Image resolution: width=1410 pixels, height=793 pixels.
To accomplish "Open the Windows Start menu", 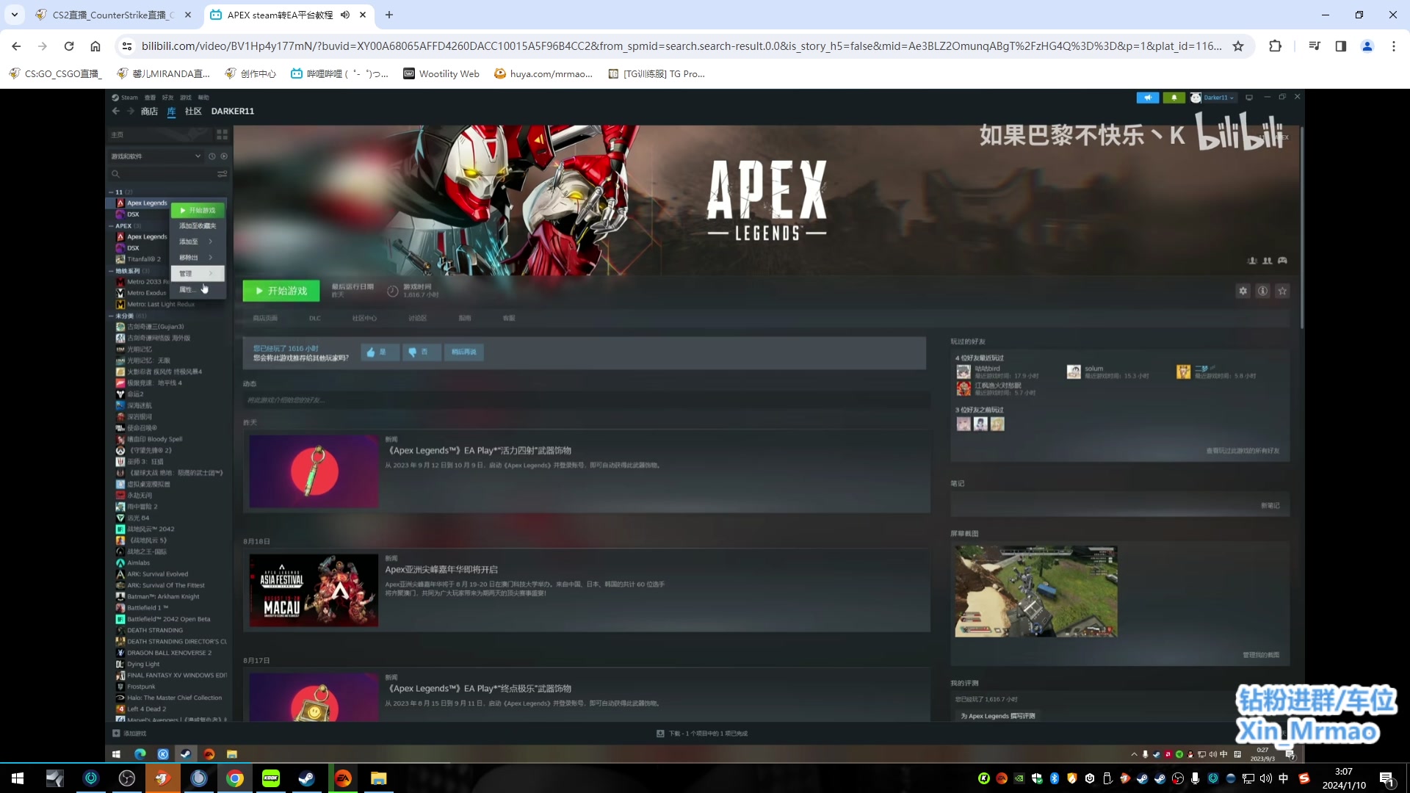I will point(18,778).
